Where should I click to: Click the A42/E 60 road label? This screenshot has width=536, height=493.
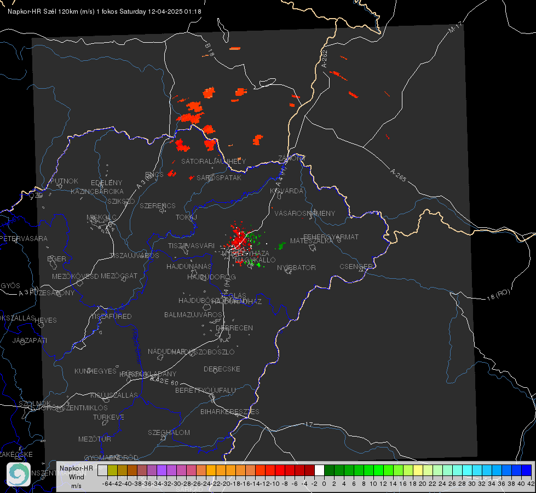coord(164,381)
